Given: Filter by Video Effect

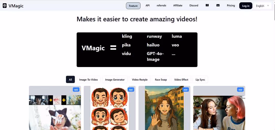Looking at the screenshot, I should click(x=181, y=80).
